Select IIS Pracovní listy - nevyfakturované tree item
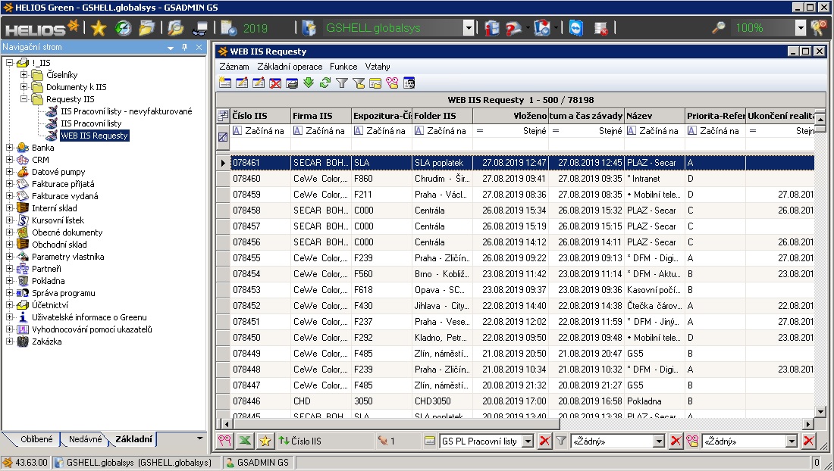 [x=126, y=111]
